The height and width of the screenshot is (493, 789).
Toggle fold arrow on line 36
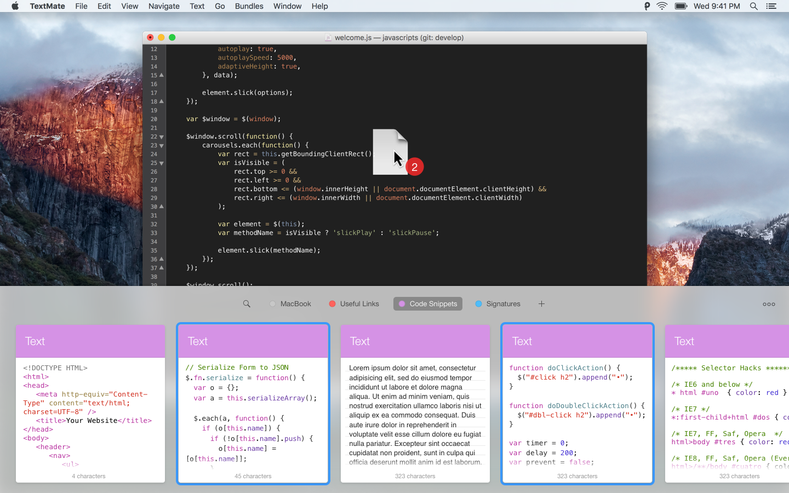(161, 259)
